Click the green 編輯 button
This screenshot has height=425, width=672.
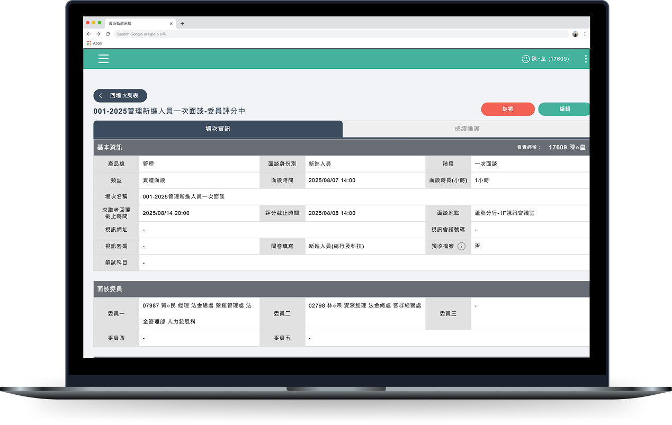point(564,109)
